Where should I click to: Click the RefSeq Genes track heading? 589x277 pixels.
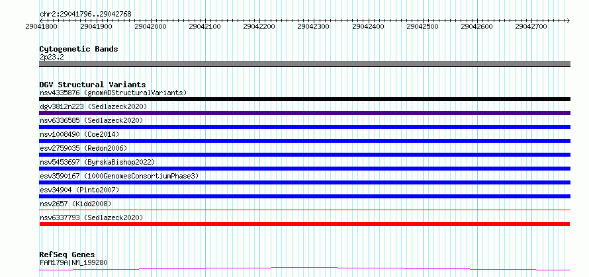[x=67, y=255]
